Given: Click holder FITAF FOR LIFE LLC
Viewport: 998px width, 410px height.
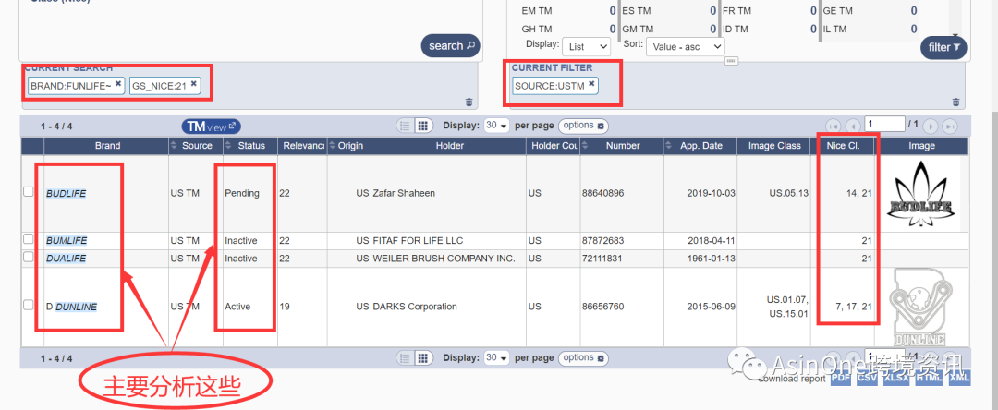Looking at the screenshot, I should 419,241.
